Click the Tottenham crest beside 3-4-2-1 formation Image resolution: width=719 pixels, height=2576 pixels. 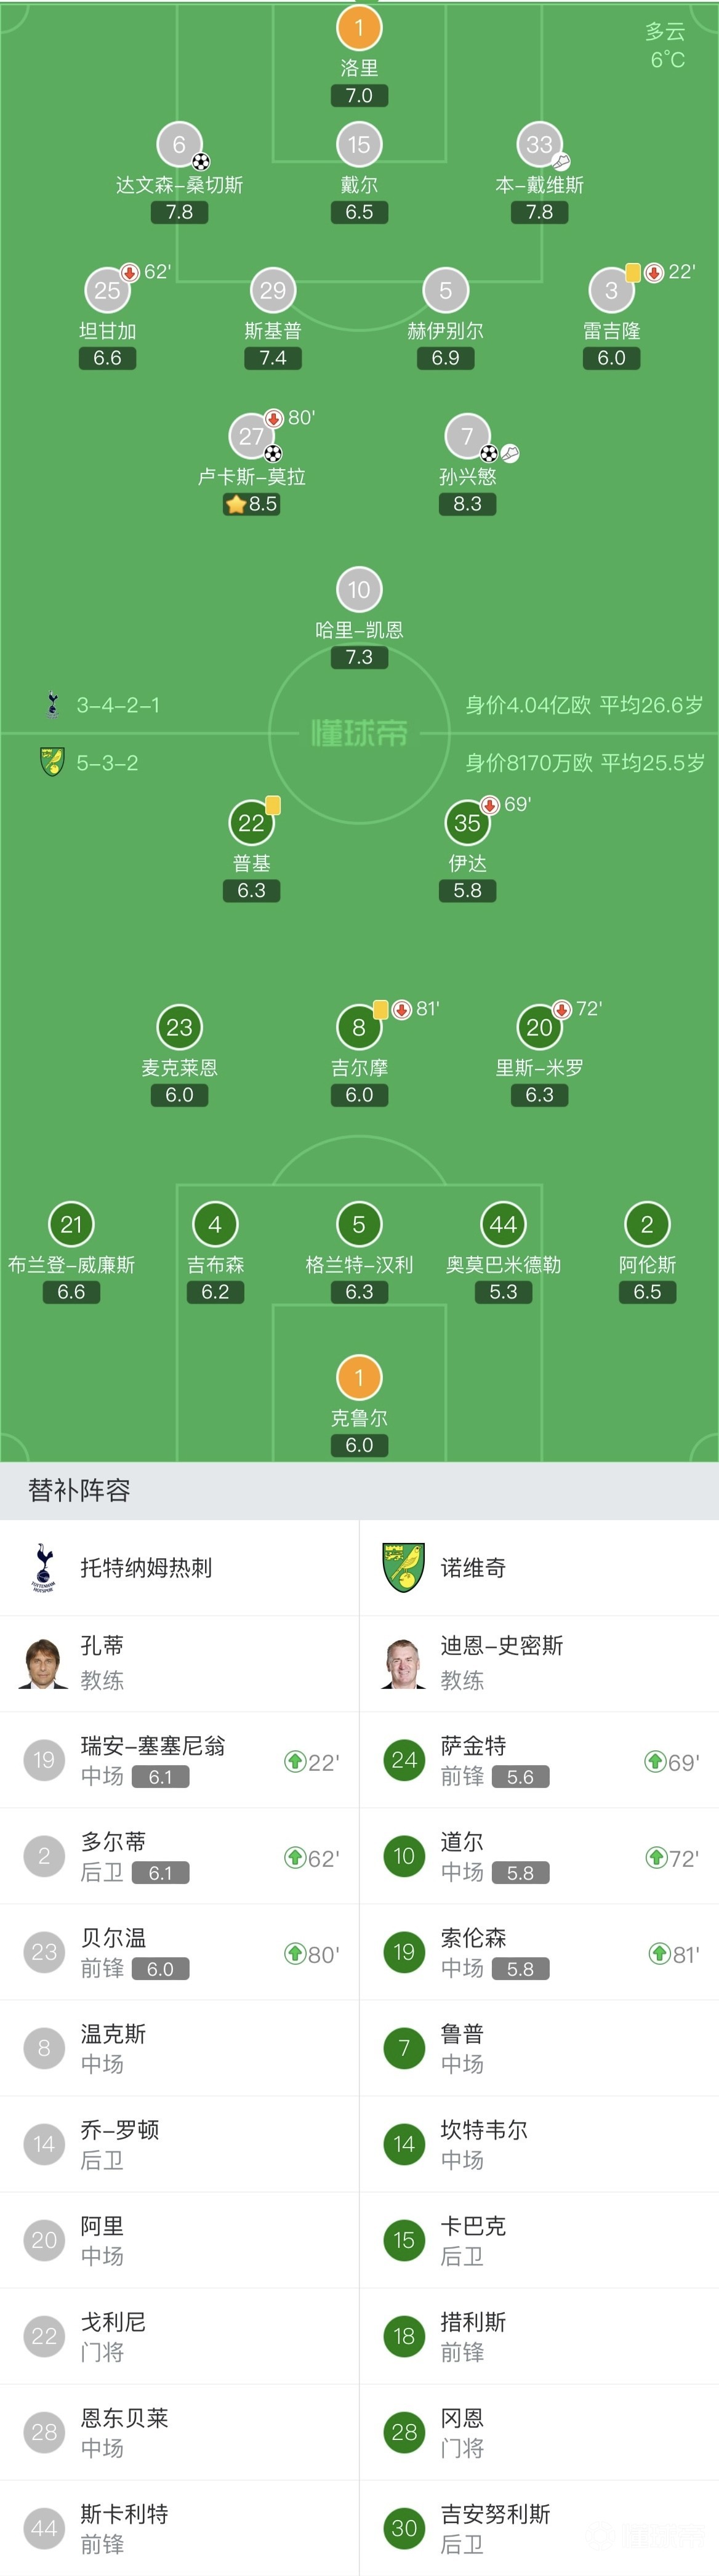point(52,704)
